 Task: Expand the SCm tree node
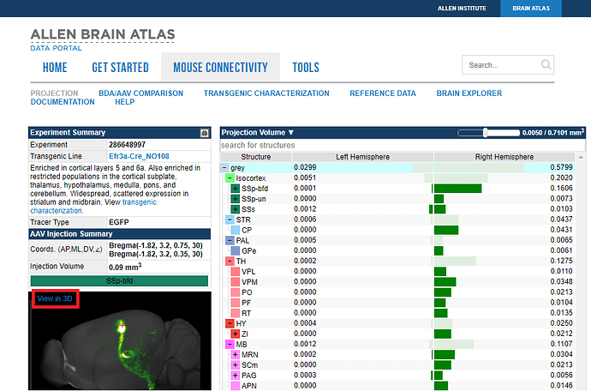click(236, 365)
